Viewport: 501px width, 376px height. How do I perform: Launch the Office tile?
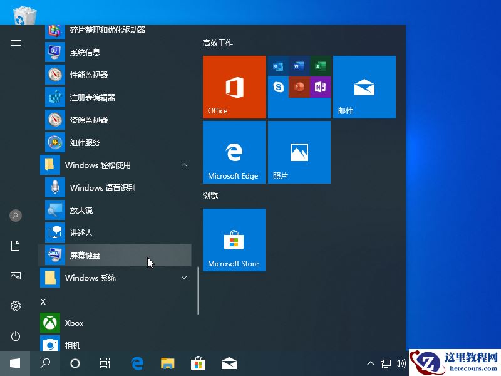click(234, 86)
